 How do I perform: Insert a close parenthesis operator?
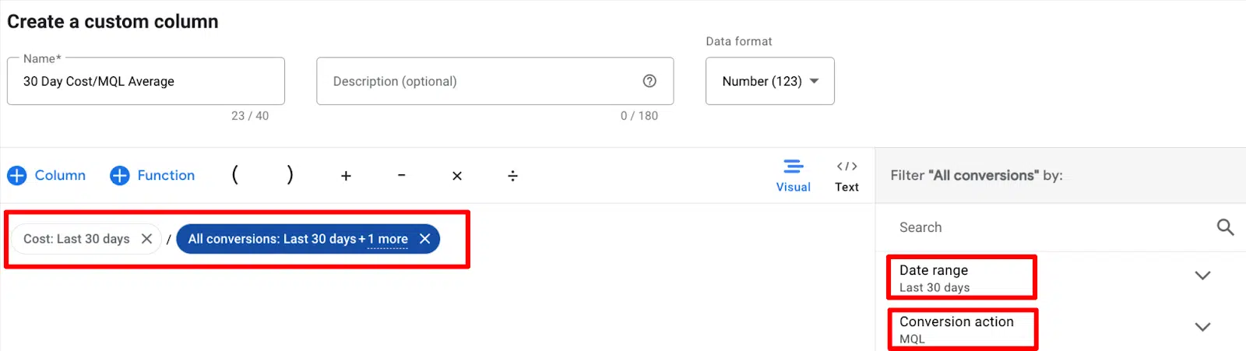coord(290,175)
